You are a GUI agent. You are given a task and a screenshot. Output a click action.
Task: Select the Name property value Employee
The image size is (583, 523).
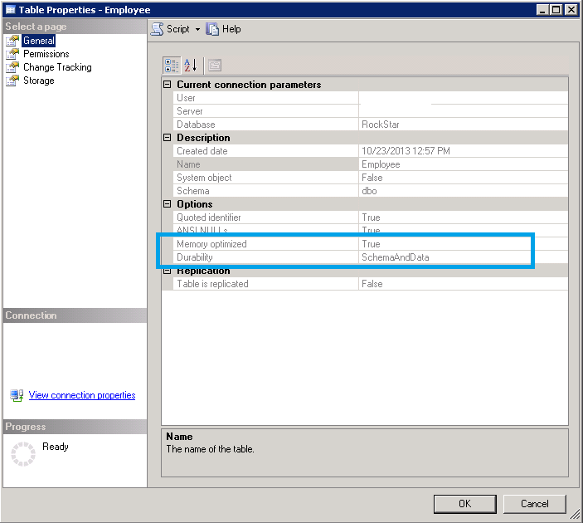point(381,164)
